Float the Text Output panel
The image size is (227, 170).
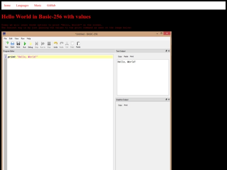pyautogui.click(x=166, y=51)
